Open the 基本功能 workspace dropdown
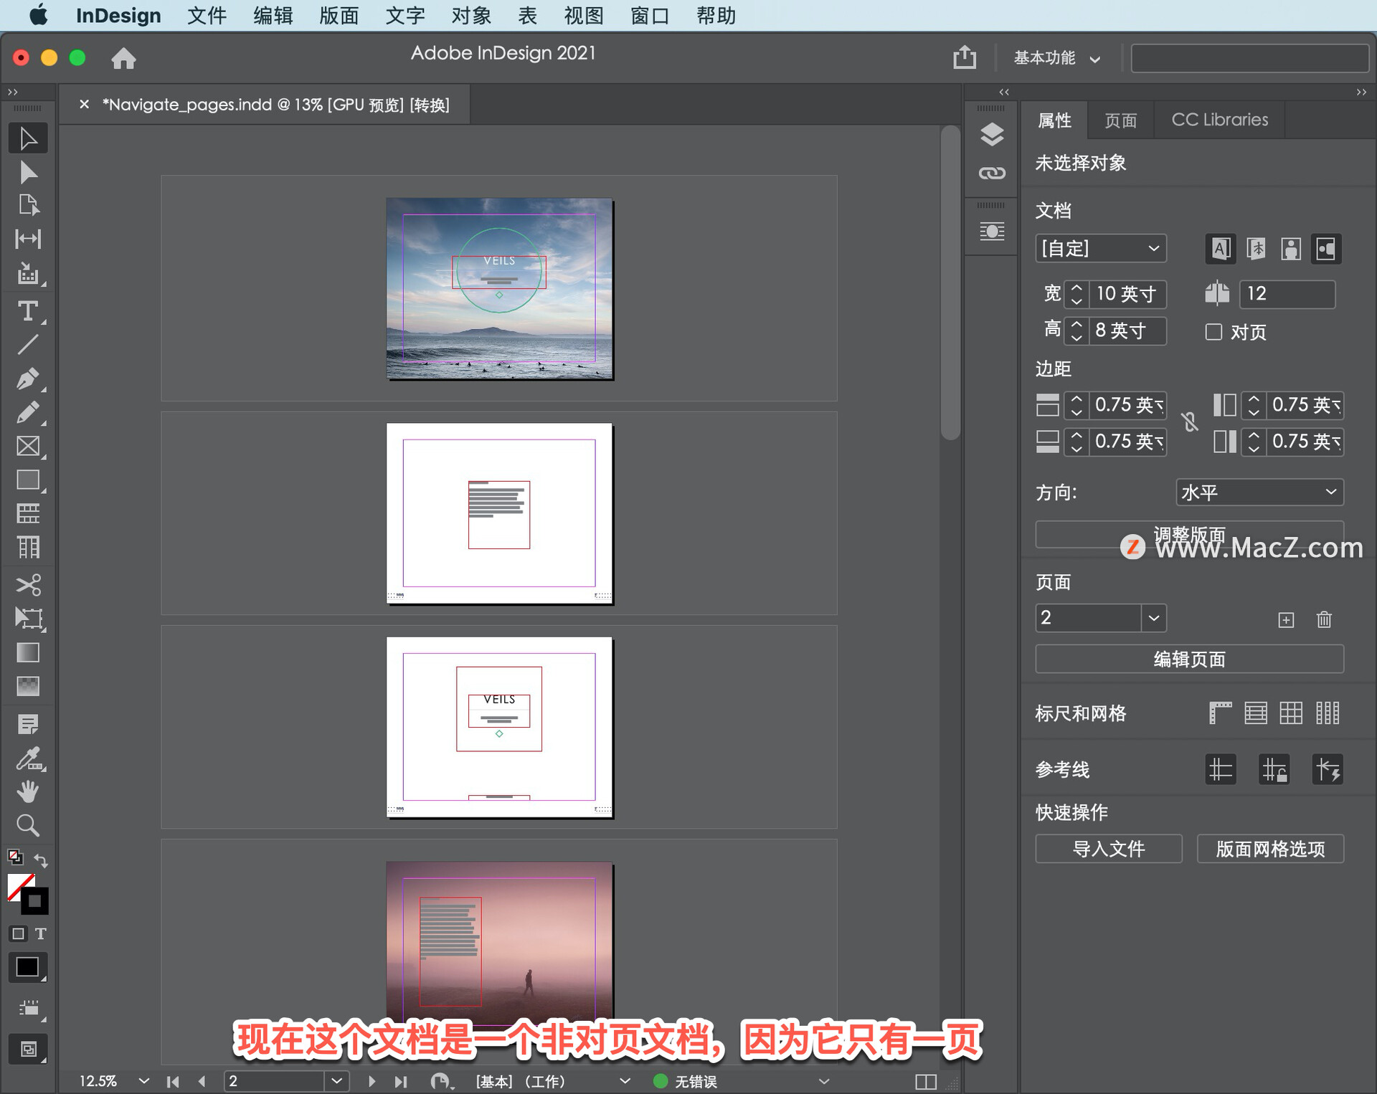1377x1094 pixels. tap(1054, 58)
